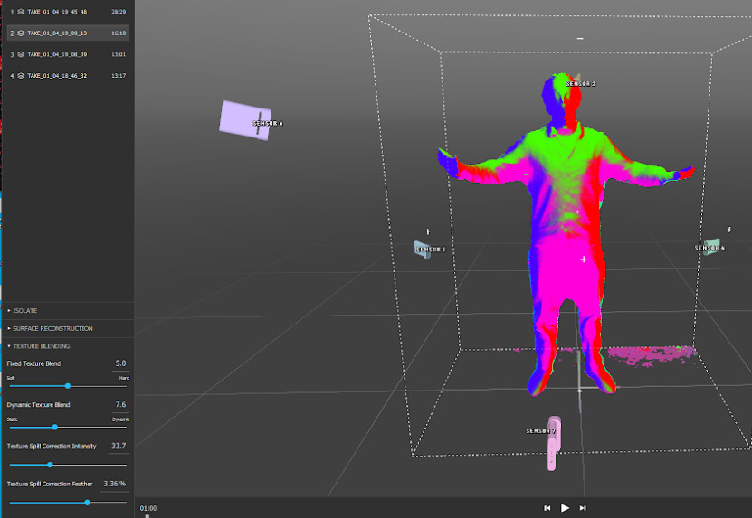Click the Texture Spill Correction Feather slider handle
The width and height of the screenshot is (752, 518).
click(87, 502)
